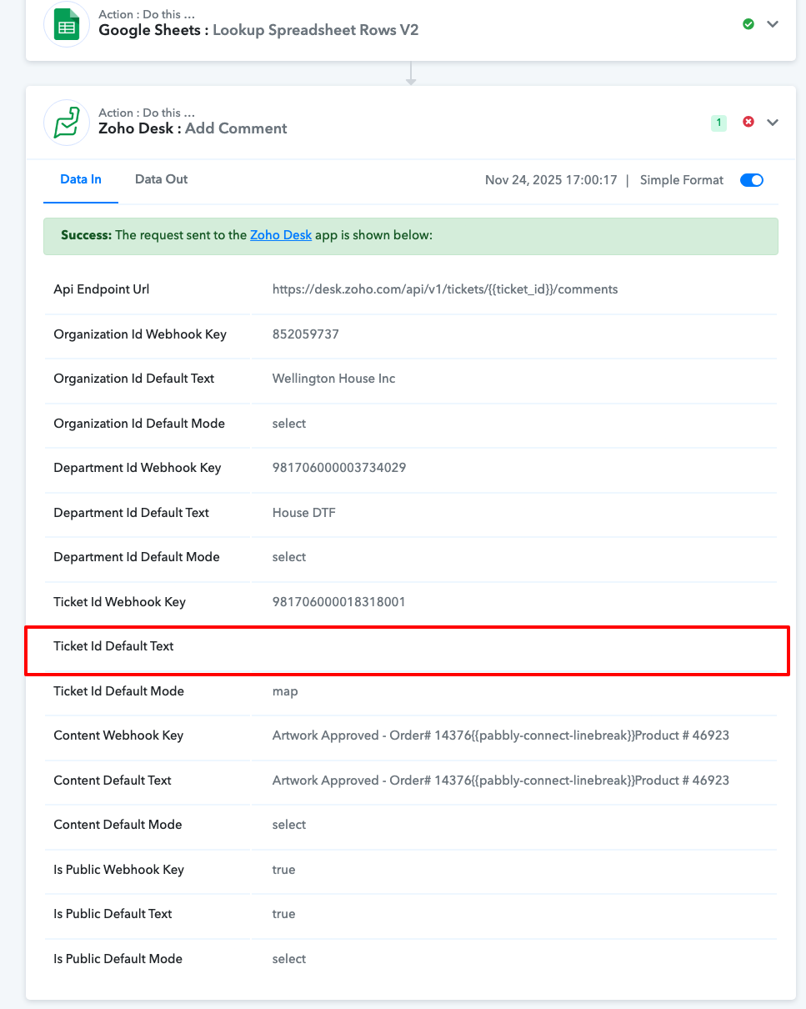The image size is (806, 1009).
Task: Click the Ticket Id Webhook Key value
Action: pyautogui.click(x=338, y=601)
